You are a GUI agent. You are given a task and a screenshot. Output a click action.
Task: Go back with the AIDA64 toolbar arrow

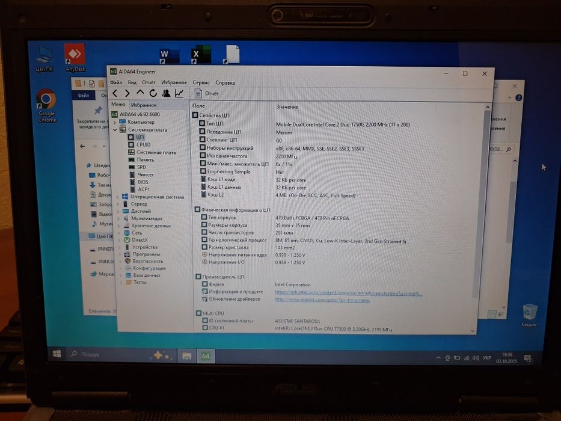click(x=115, y=93)
